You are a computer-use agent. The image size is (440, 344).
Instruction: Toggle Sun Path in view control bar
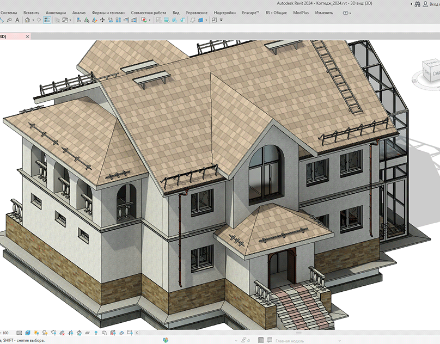pyautogui.click(x=36, y=333)
